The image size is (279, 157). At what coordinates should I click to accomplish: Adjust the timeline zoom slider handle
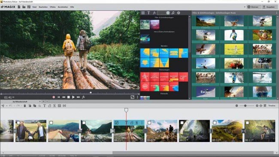245,106
